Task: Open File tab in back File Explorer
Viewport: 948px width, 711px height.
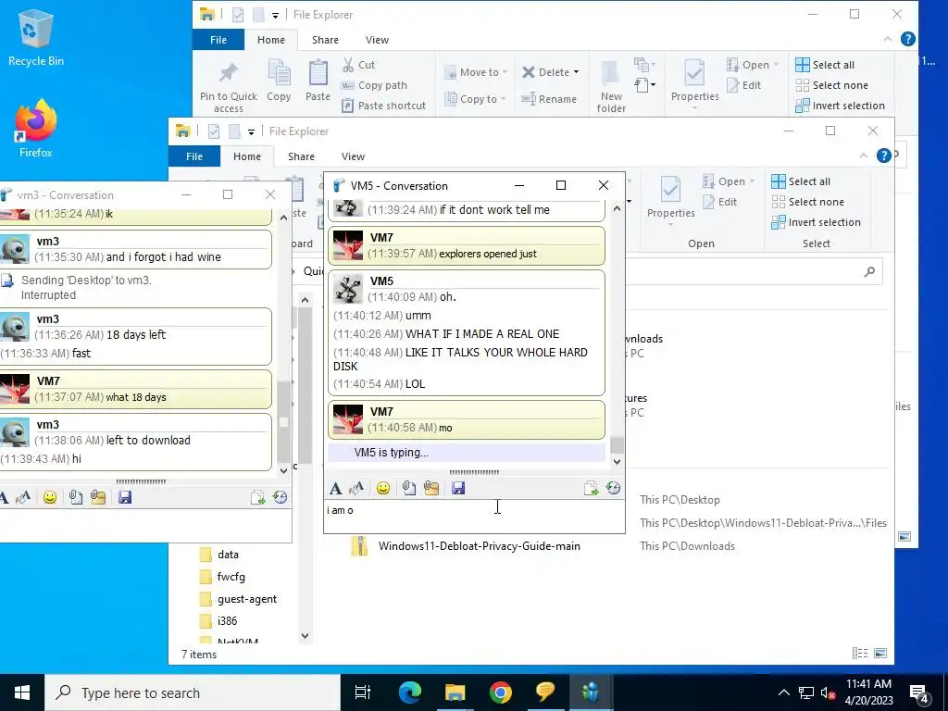Action: [x=218, y=40]
